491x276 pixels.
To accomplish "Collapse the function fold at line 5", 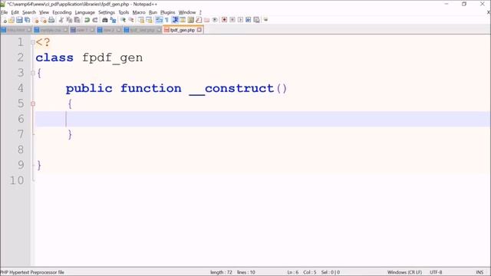I will [x=33, y=103].
